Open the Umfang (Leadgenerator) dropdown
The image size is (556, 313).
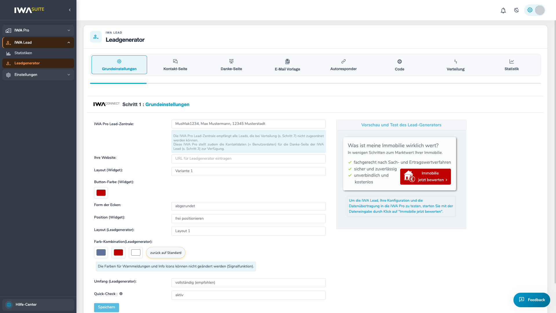[248, 283]
